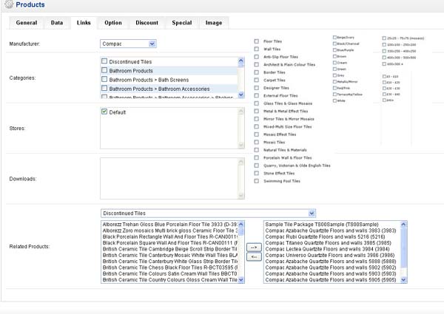Expand the Discontinued Tiles category dropdown
The width and height of the screenshot is (444, 314).
[x=208, y=214]
